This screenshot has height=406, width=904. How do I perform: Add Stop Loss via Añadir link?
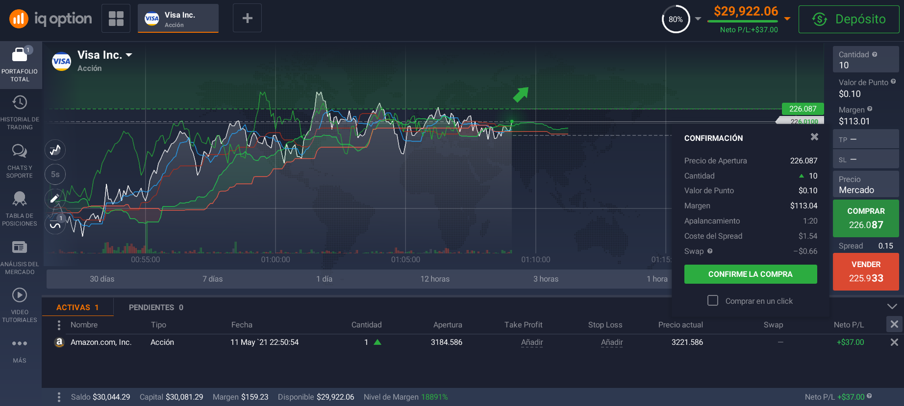[x=612, y=342]
